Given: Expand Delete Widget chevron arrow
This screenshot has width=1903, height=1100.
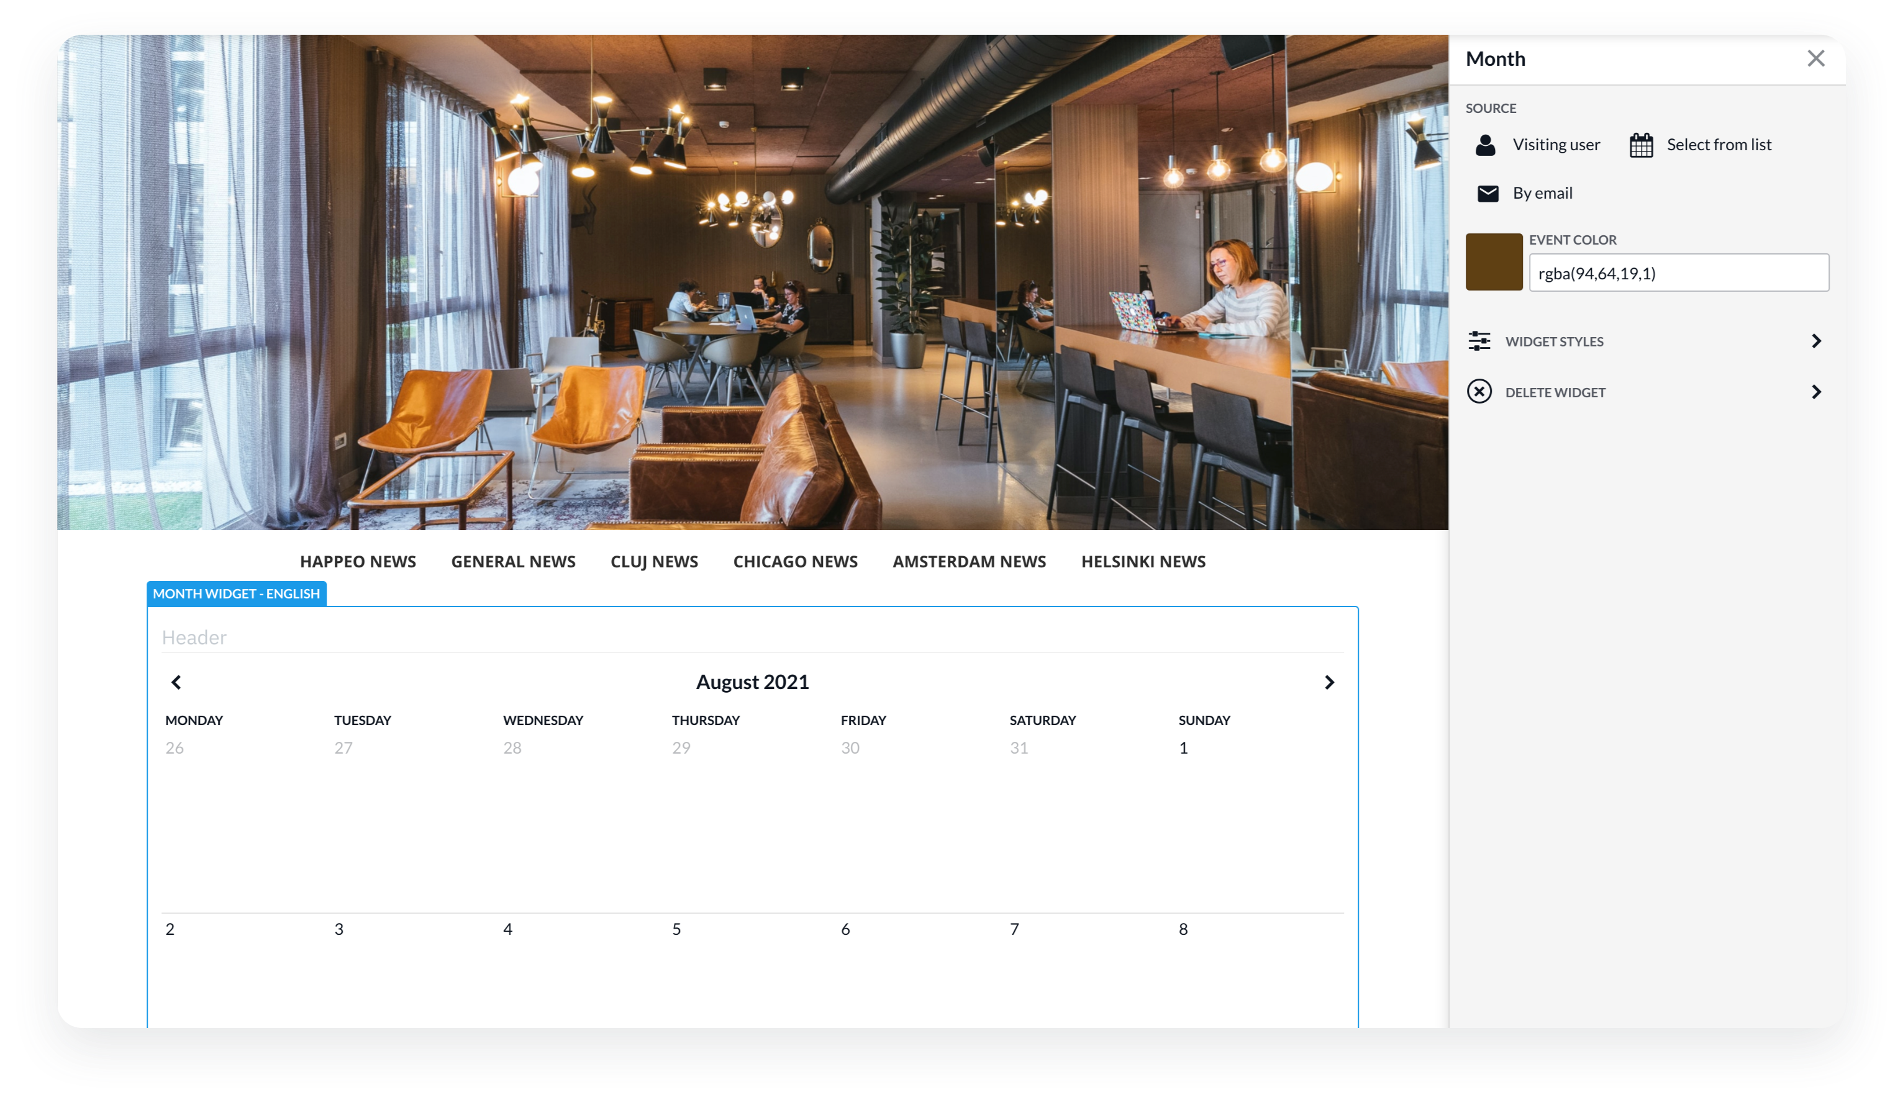Looking at the screenshot, I should (1816, 392).
